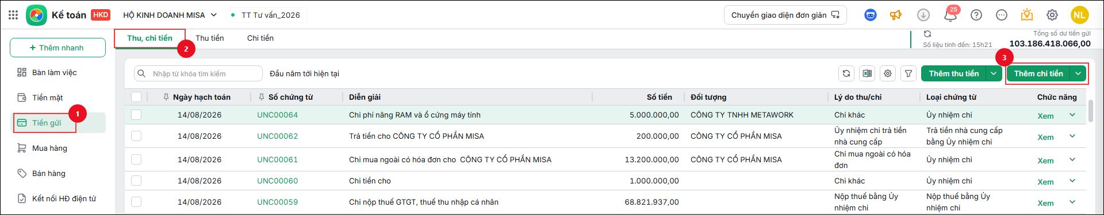Click the Thêm nhanh button
1104x215 pixels.
57,48
